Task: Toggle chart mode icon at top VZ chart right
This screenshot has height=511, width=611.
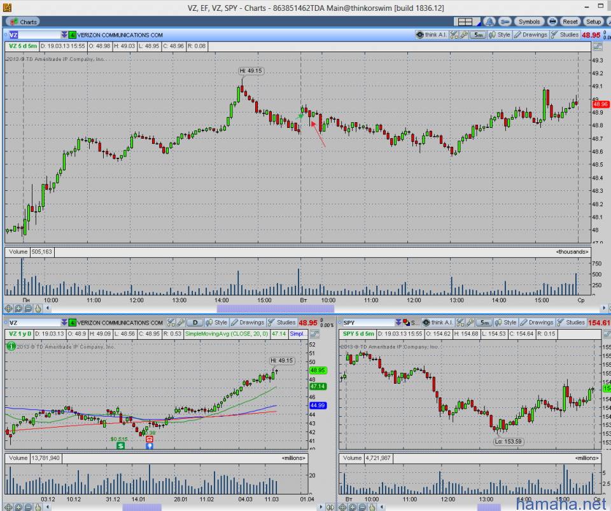Action: (598, 46)
